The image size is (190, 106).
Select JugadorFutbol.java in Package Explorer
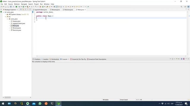tap(19, 24)
